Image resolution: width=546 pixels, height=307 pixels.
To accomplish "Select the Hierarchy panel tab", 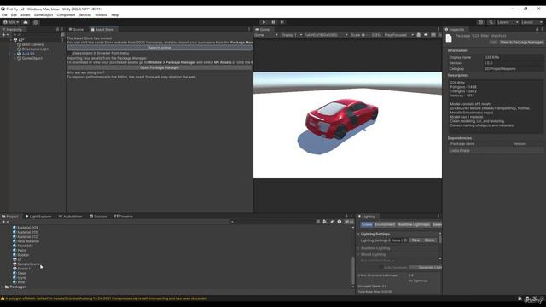I will (13, 30).
